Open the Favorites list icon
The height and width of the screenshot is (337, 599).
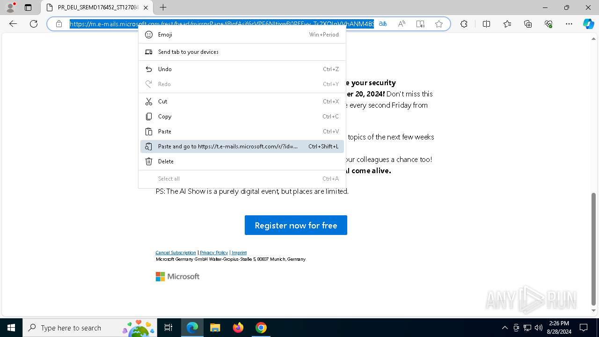(507, 24)
